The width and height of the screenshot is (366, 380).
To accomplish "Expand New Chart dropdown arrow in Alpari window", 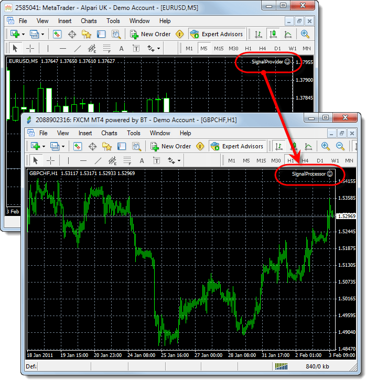I will (x=24, y=35).
